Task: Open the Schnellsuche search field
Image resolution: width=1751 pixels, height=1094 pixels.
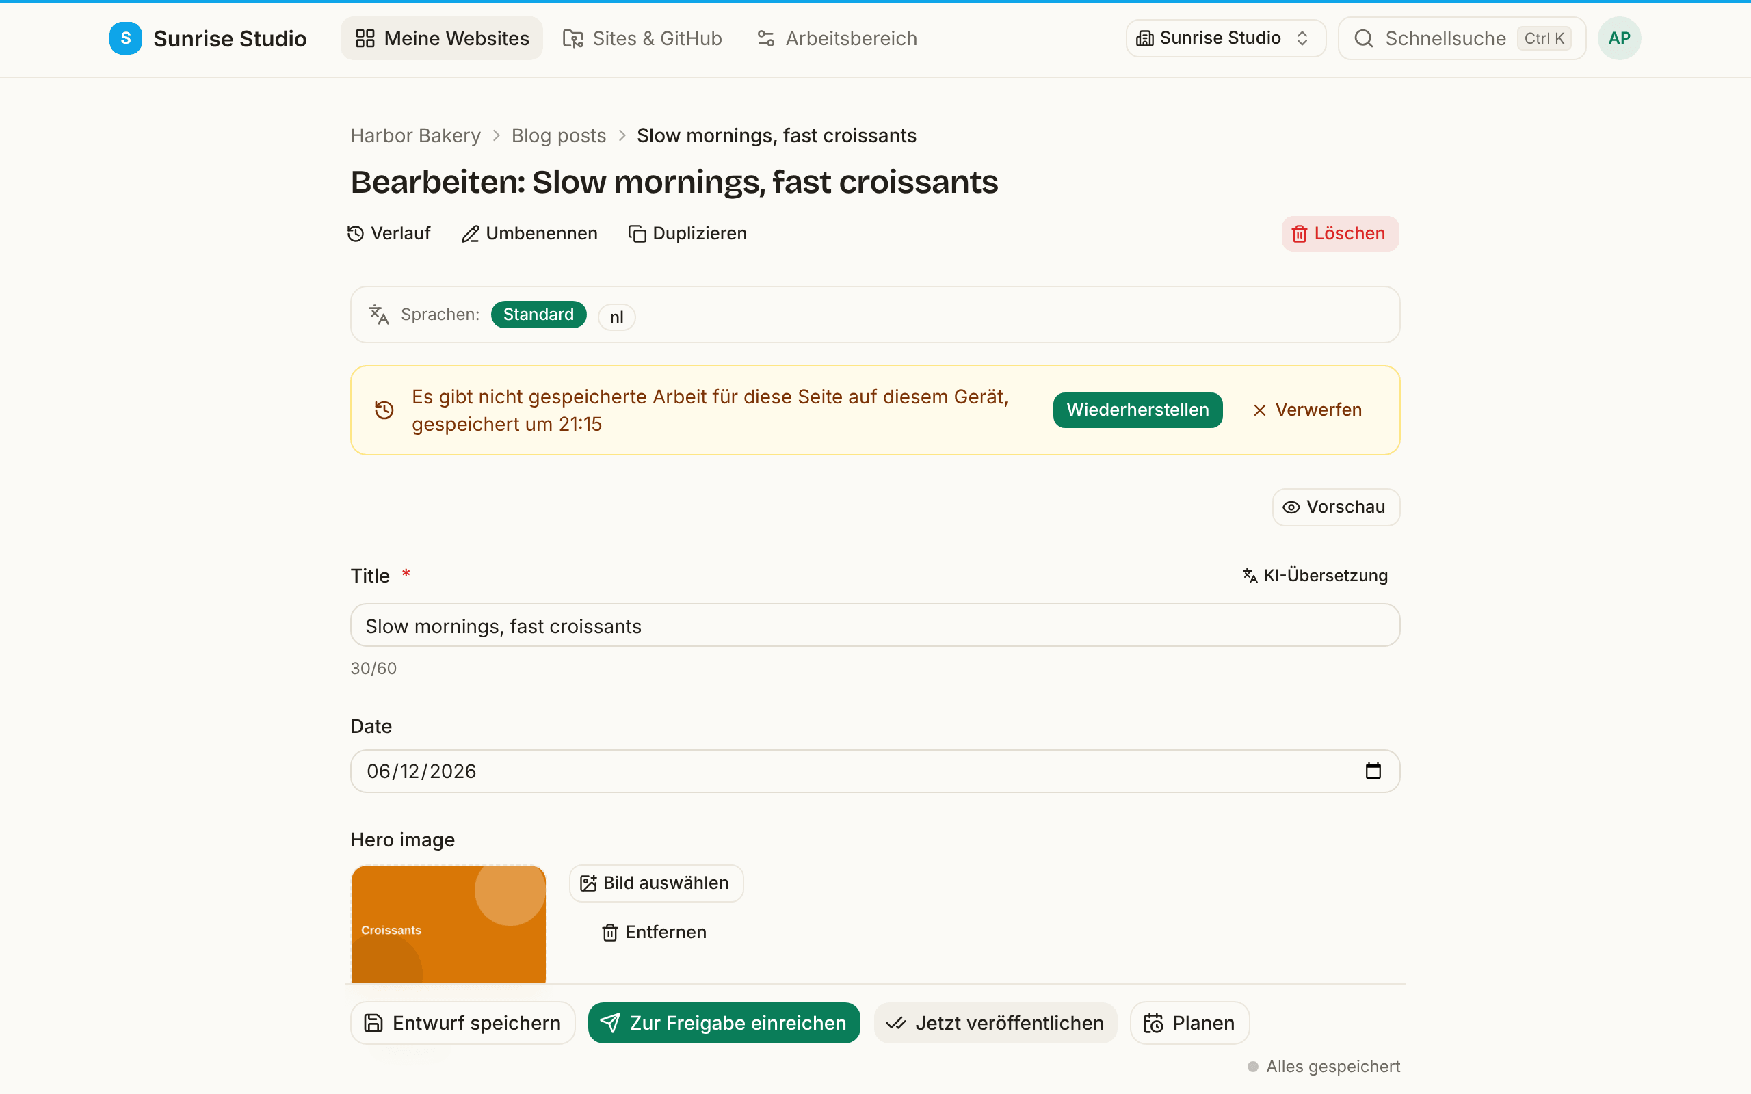Action: [1462, 38]
